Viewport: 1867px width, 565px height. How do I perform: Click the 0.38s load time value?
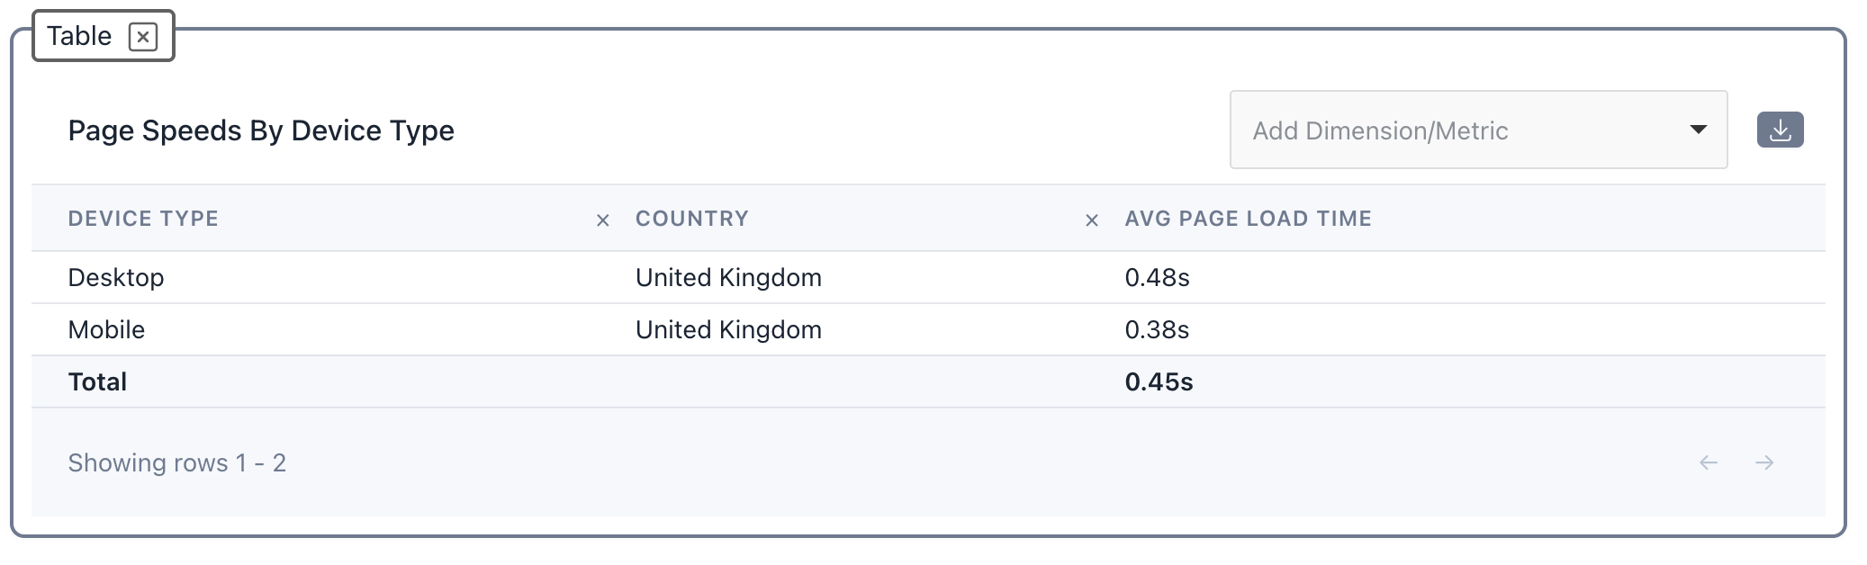[1157, 329]
